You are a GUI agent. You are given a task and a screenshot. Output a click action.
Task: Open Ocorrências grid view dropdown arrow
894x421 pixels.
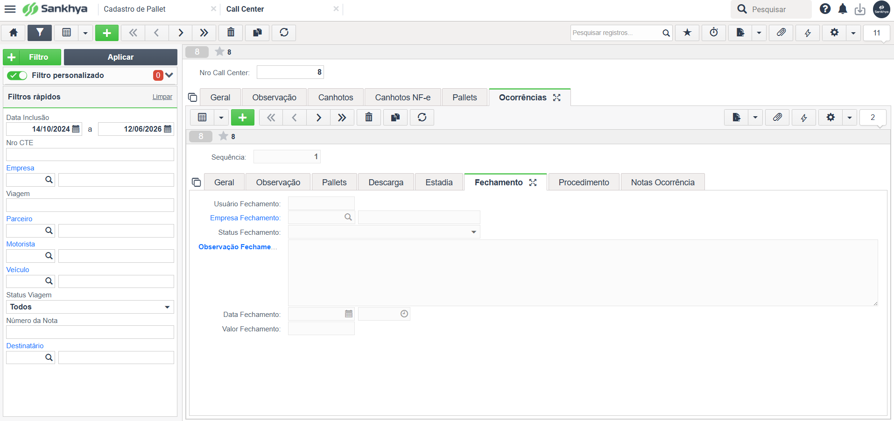point(221,118)
